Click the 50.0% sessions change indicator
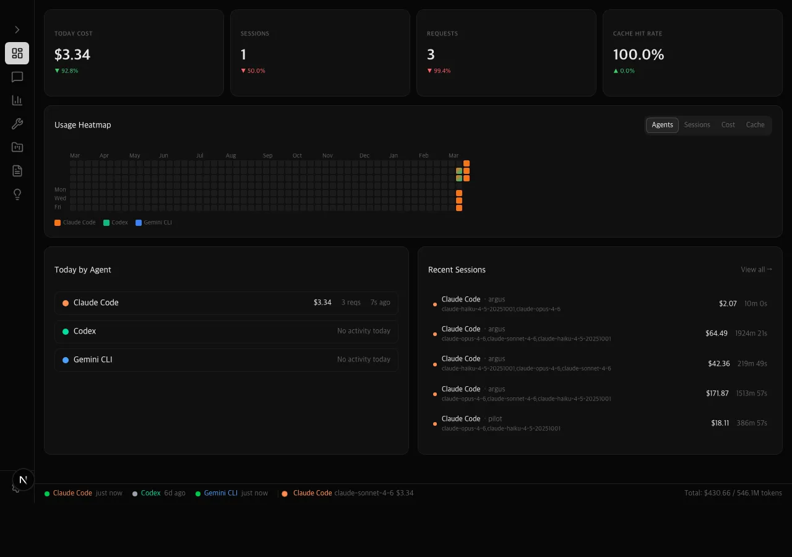The height and width of the screenshot is (557, 792). coord(253,71)
